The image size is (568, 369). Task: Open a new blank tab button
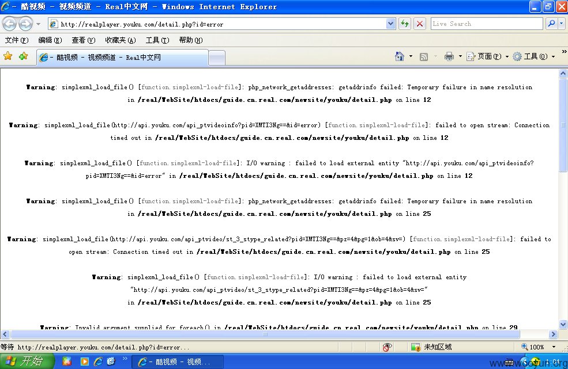(x=217, y=58)
